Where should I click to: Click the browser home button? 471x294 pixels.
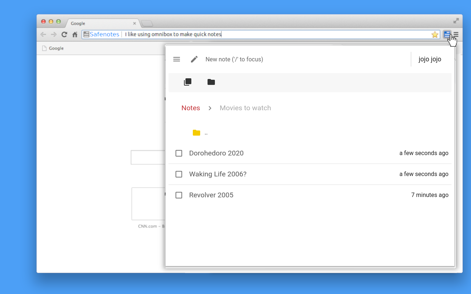pyautogui.click(x=75, y=34)
